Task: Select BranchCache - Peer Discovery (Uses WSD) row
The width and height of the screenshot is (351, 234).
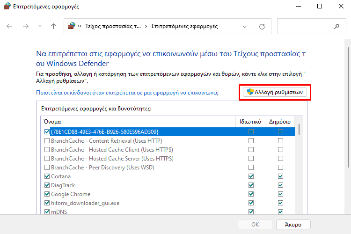Action: coord(168,168)
